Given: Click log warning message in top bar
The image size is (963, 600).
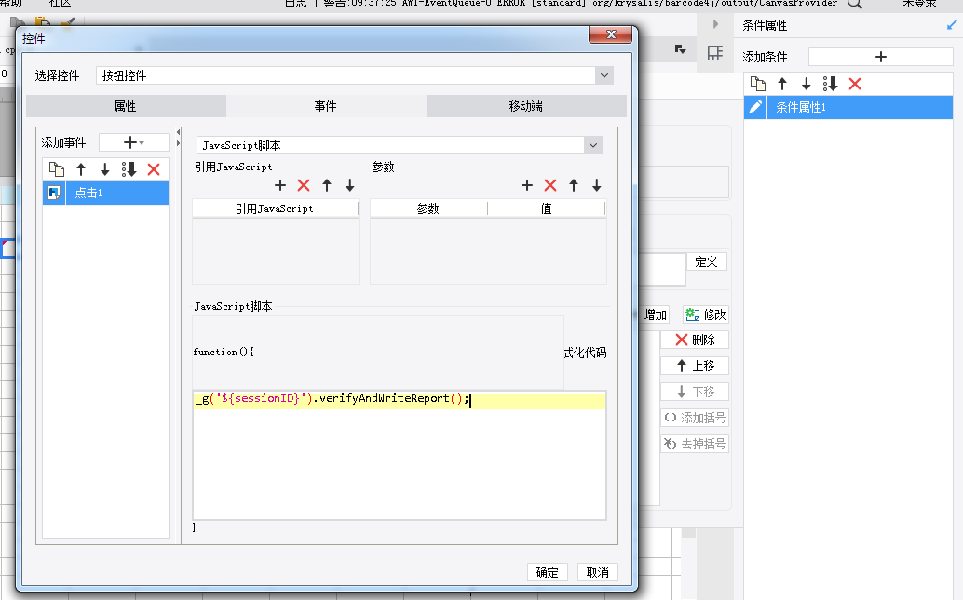Looking at the screenshot, I should click(560, 4).
